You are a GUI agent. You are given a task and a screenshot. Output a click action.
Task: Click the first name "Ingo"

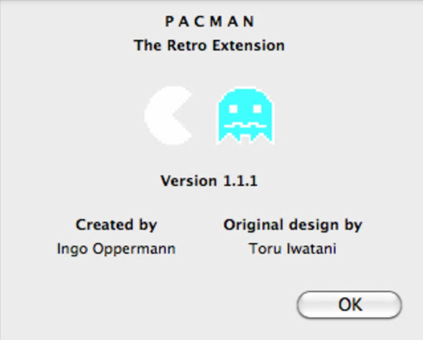(x=72, y=249)
